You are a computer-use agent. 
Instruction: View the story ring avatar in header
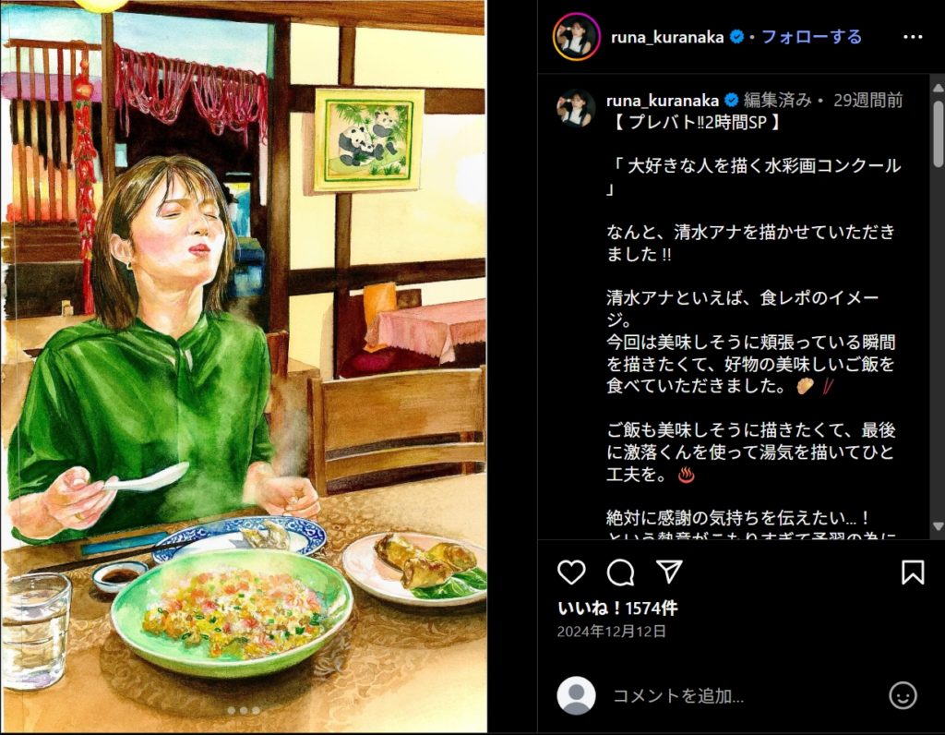(x=576, y=37)
